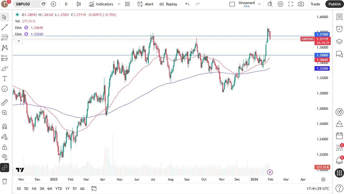Viewport: 344px width, 194px height.
Task: Enable Magnet snapping mode
Action: click(x=4, y=126)
